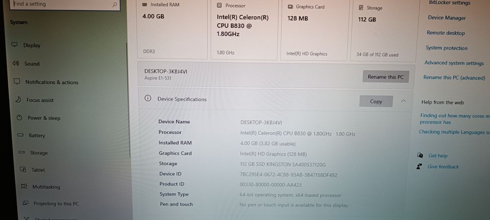Click the Display monitor icon

(x=14, y=44)
